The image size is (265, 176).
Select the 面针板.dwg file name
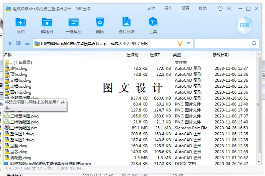[x=21, y=92]
